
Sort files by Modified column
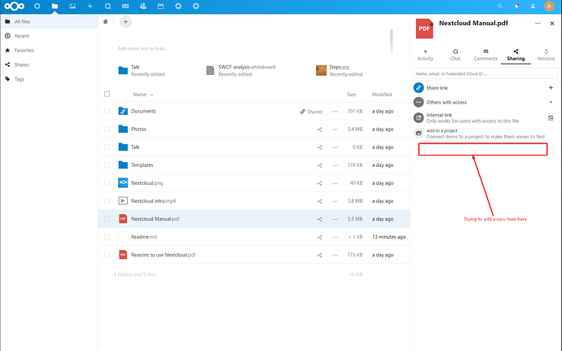pyautogui.click(x=382, y=94)
